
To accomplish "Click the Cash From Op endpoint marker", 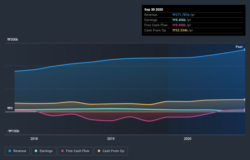I will click(x=245, y=100).
